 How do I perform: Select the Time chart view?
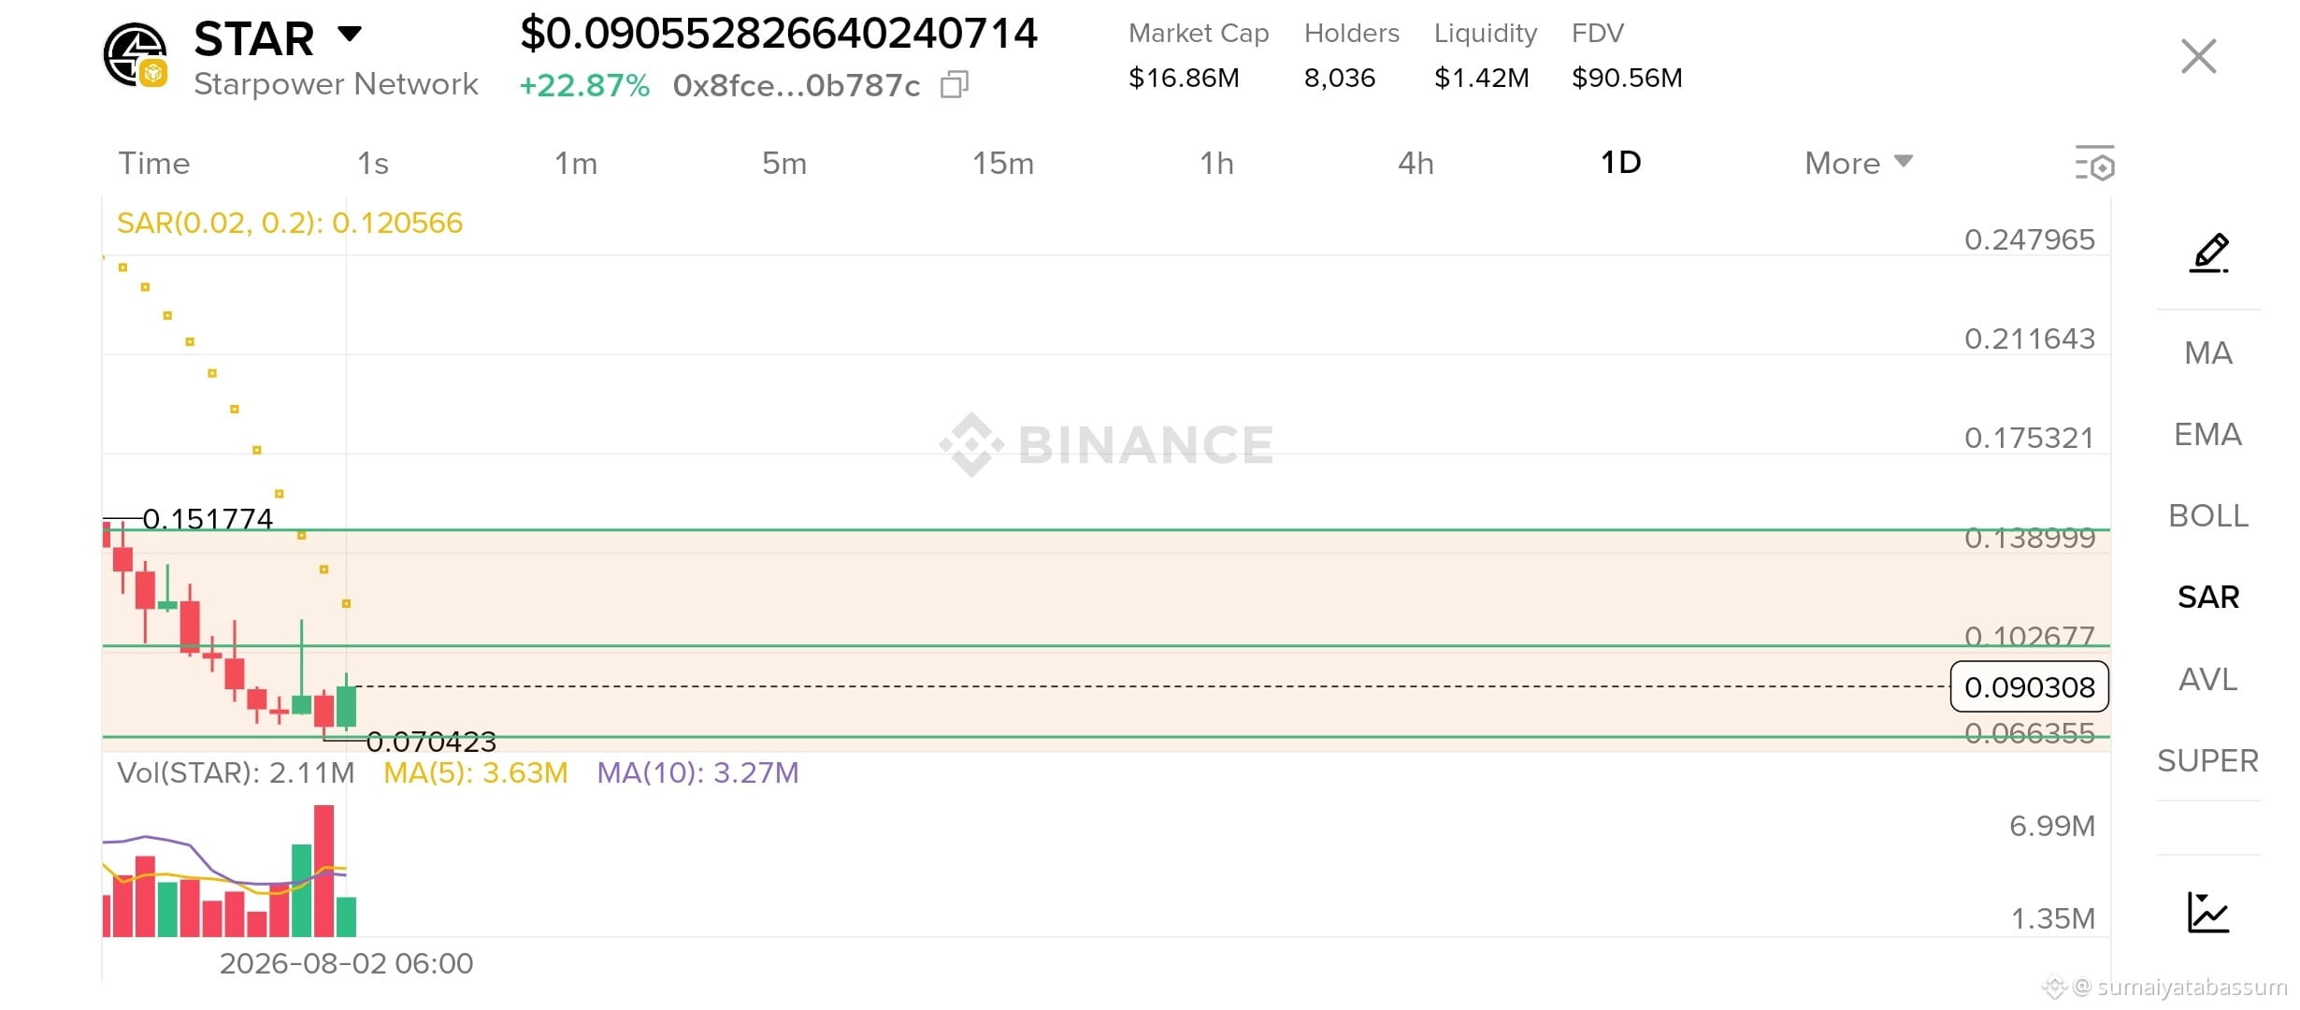coord(154,163)
